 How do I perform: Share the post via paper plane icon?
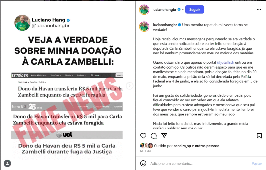click(164, 135)
